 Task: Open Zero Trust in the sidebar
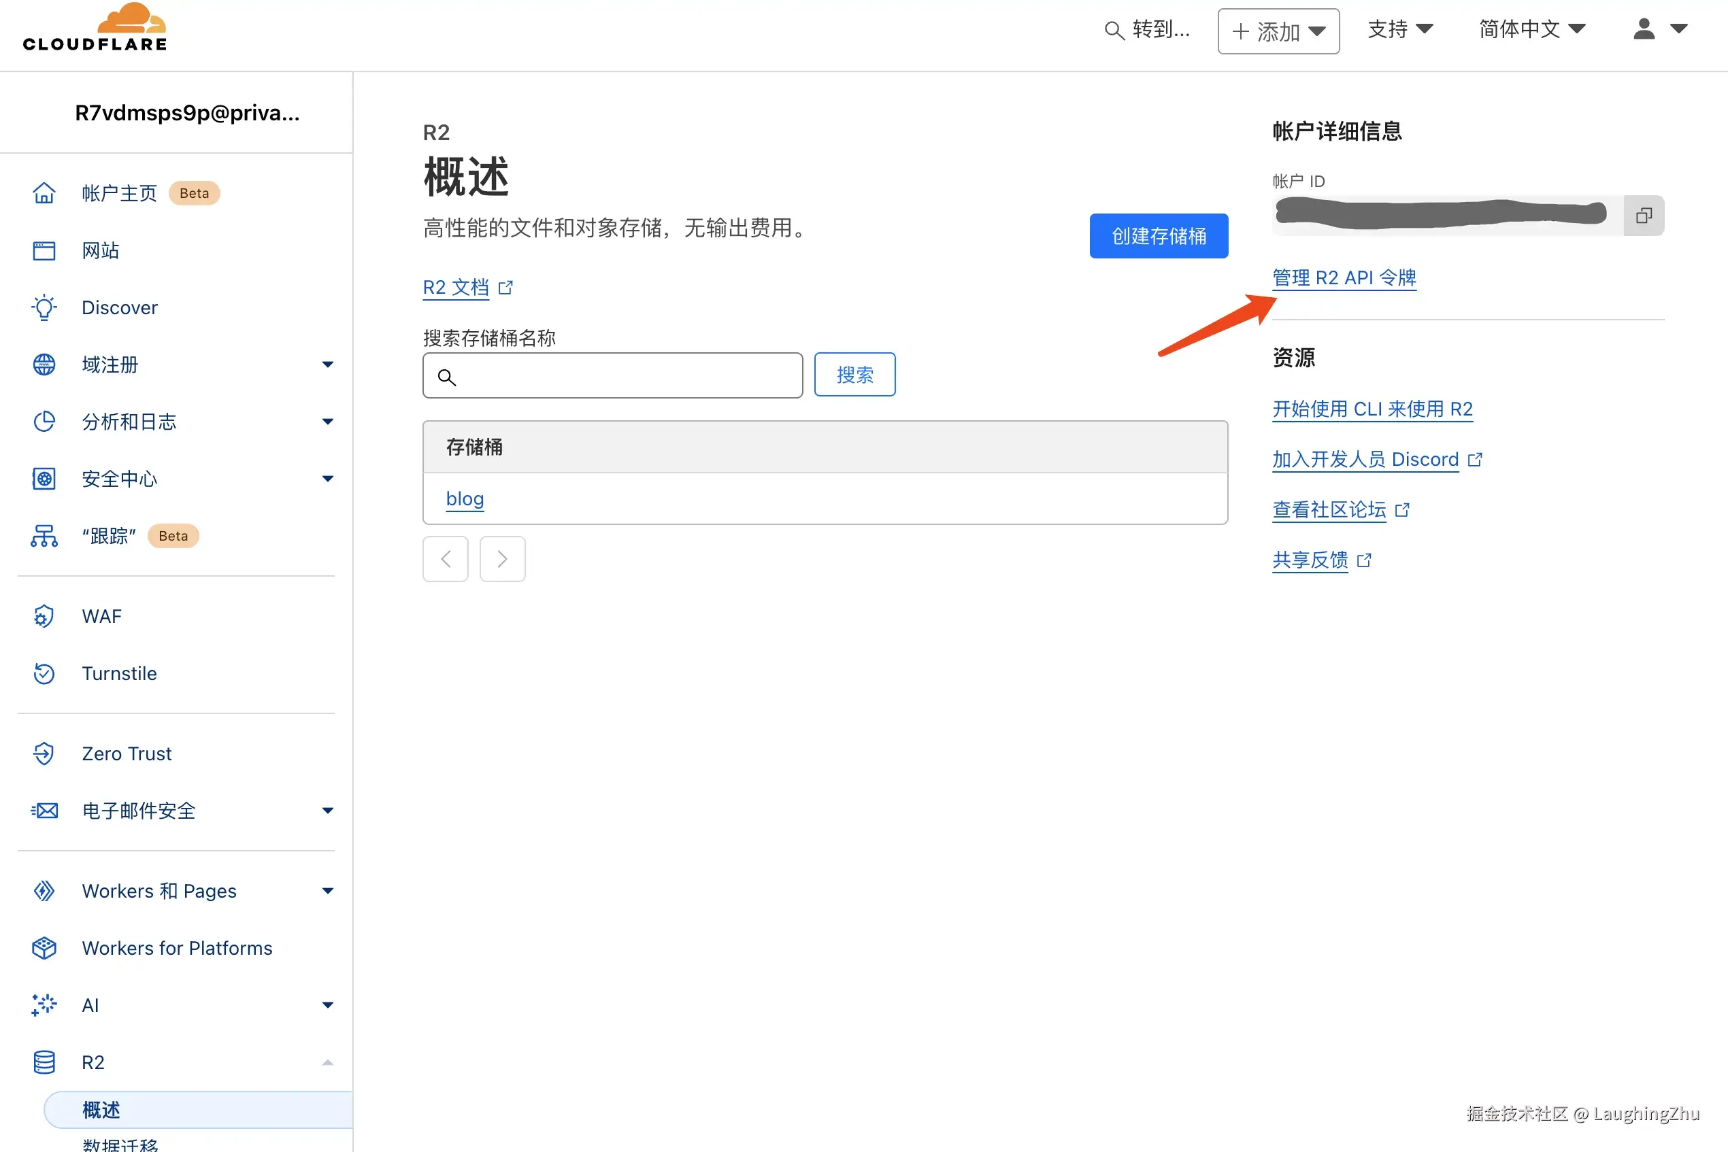click(x=127, y=753)
